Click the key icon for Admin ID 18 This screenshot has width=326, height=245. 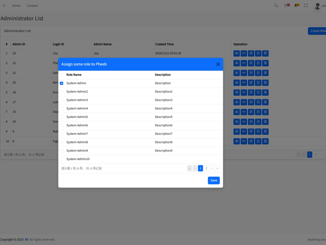[x=244, y=92]
